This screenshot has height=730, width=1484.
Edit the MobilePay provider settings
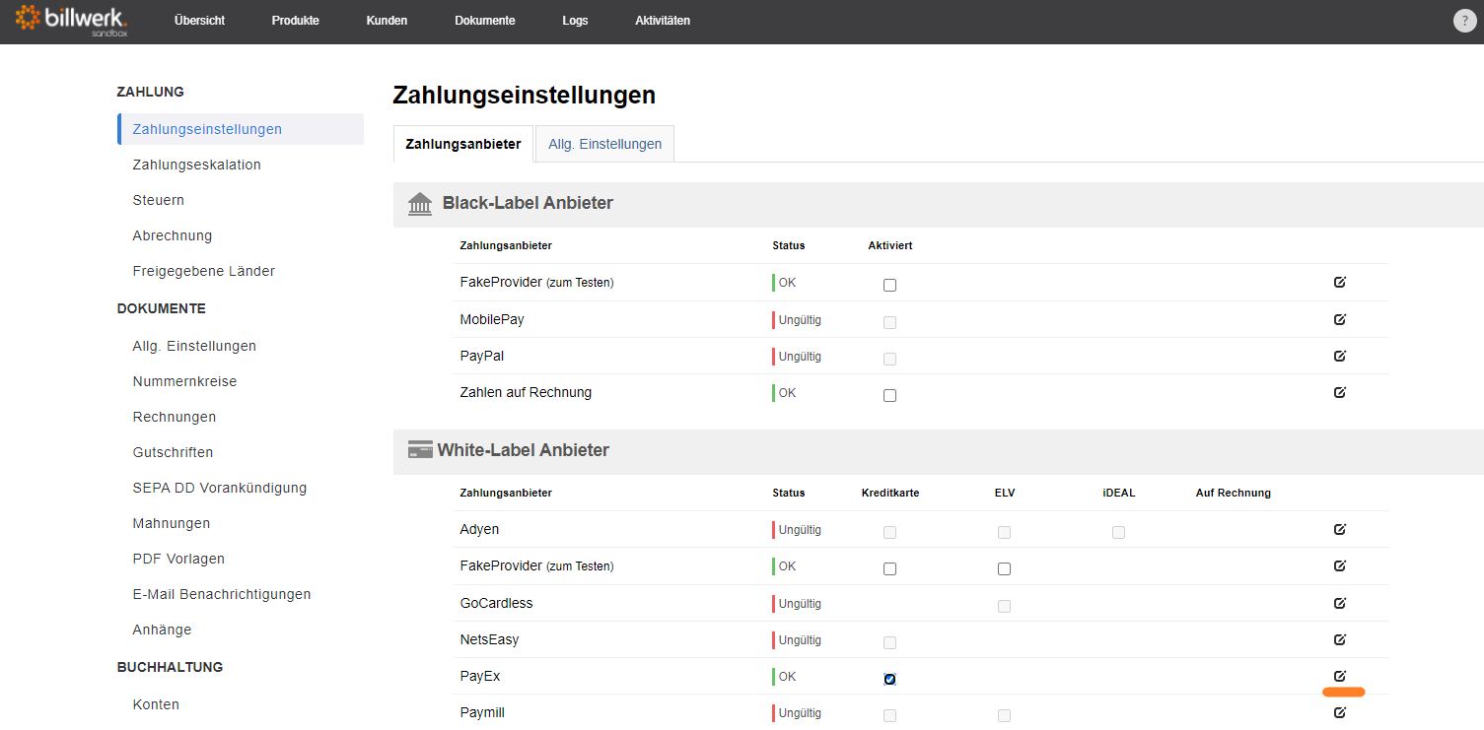click(x=1339, y=319)
